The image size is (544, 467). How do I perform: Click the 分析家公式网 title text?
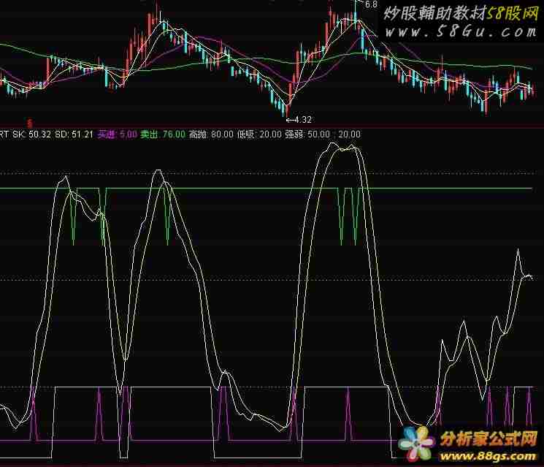point(487,438)
